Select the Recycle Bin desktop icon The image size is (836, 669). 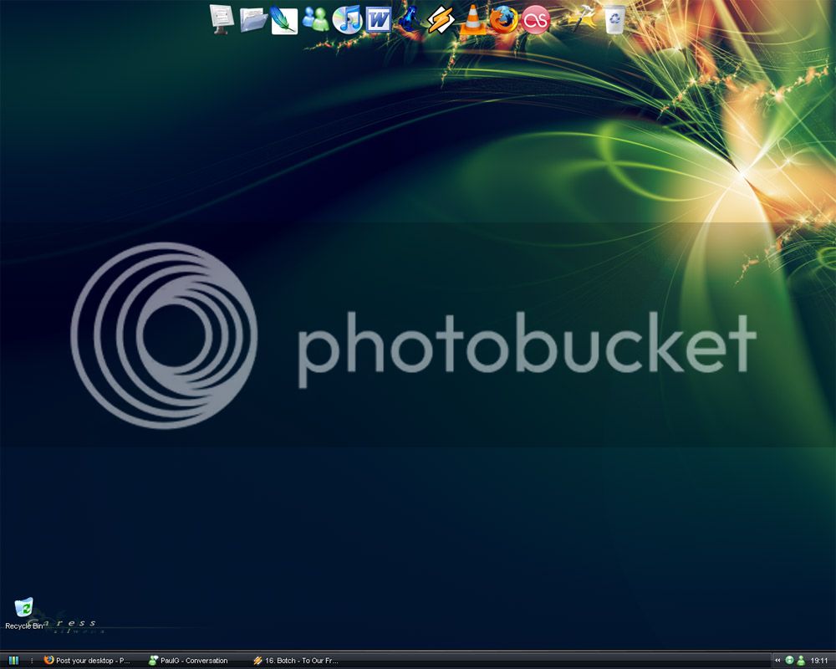(x=23, y=614)
